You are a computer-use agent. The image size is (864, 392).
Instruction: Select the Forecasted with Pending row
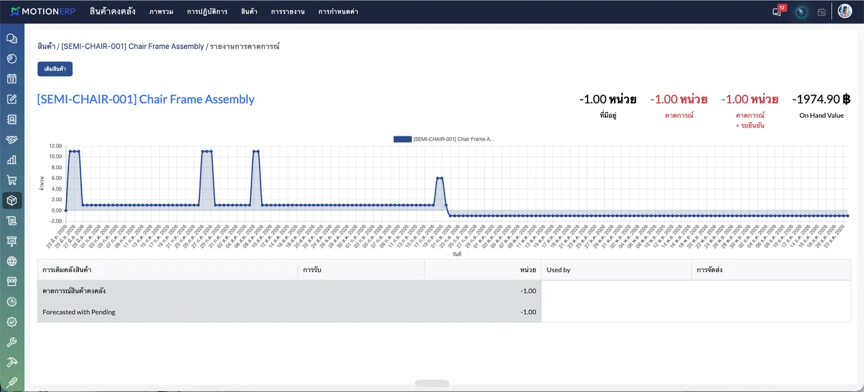click(289, 312)
